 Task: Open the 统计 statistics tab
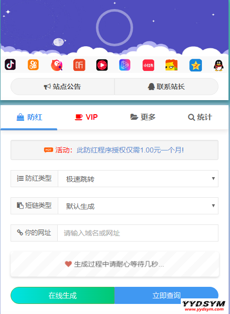(x=200, y=117)
